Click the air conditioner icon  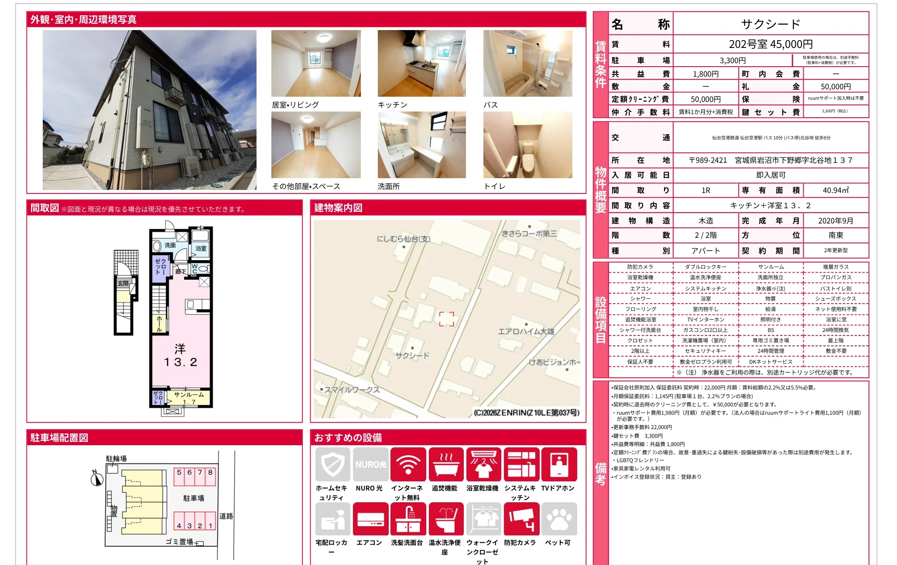point(370,519)
